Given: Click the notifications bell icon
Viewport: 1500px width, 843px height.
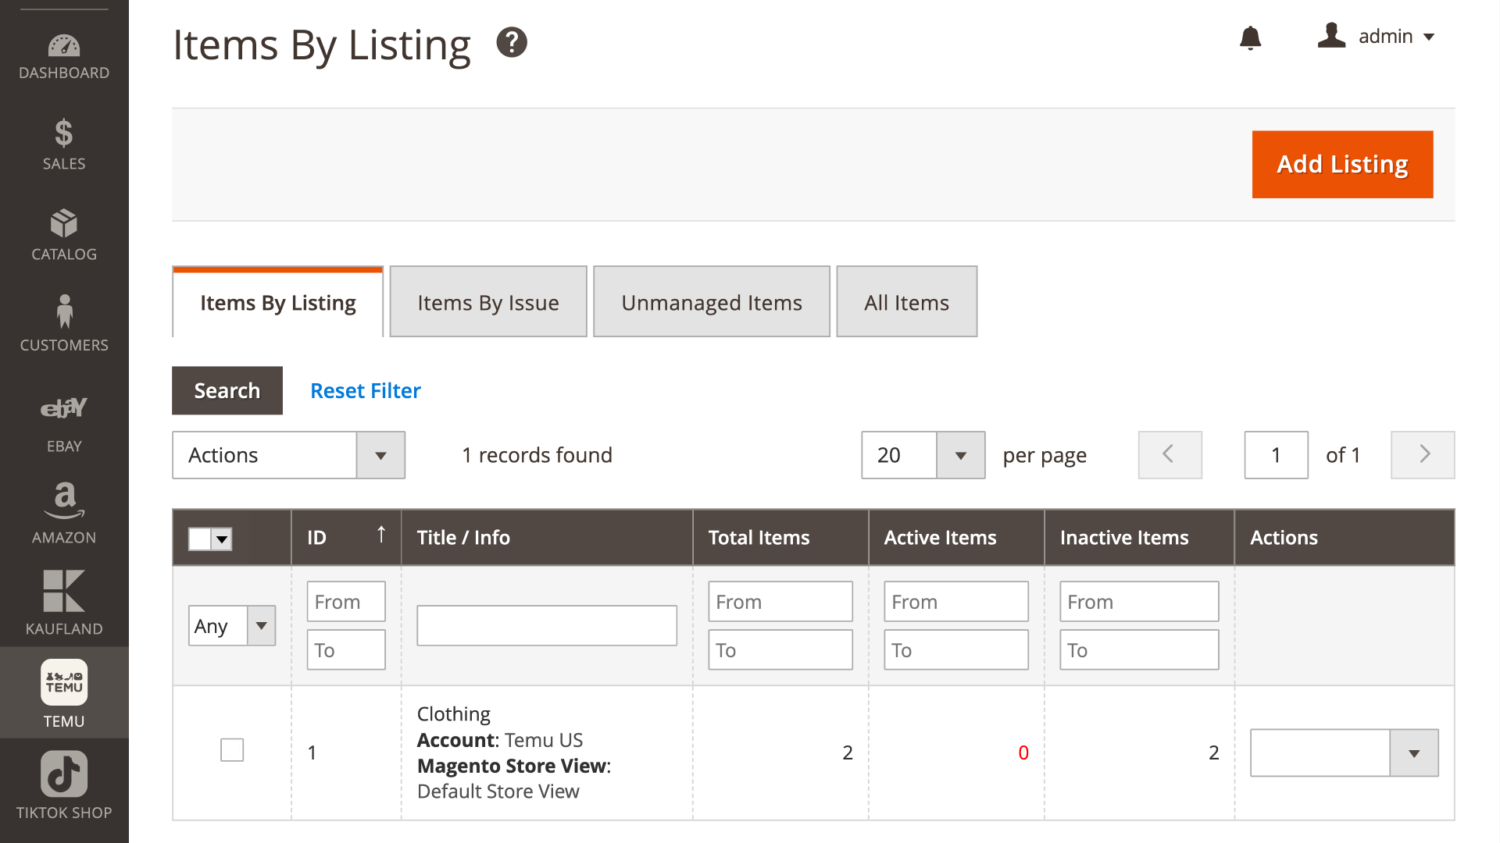Looking at the screenshot, I should pyautogui.click(x=1250, y=37).
